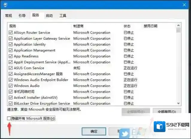Switch to the 常规 tab
This screenshot has width=191, height=139.
coord(8,16)
